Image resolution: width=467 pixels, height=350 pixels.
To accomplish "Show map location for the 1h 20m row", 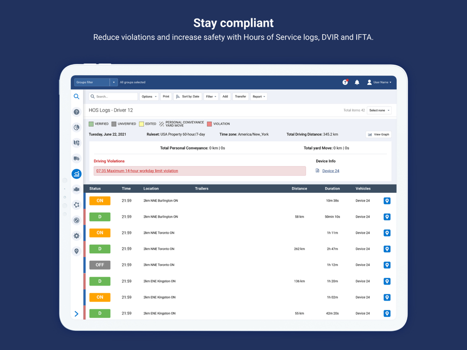I will [x=387, y=281].
